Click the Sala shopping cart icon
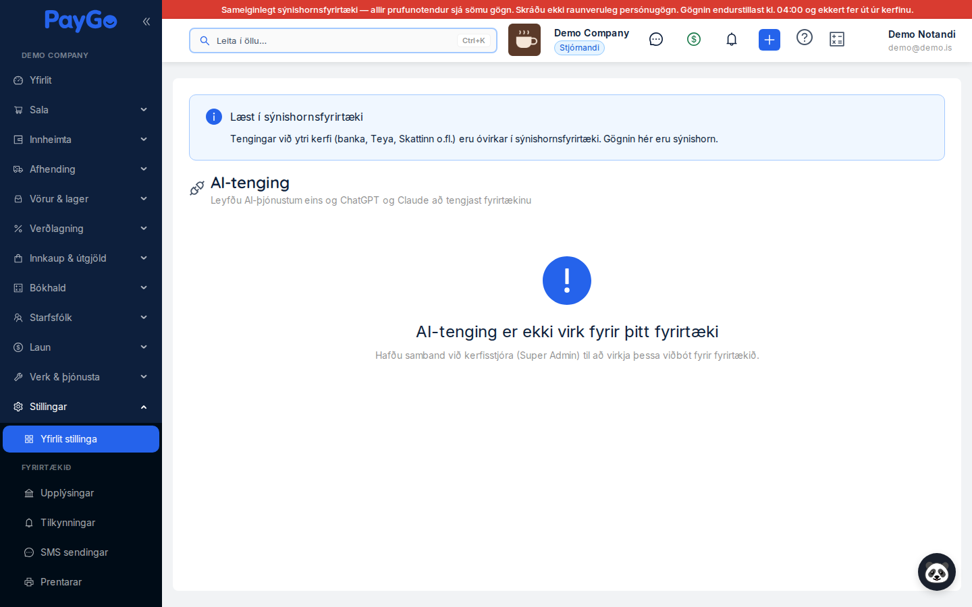The image size is (972, 607). 18,110
